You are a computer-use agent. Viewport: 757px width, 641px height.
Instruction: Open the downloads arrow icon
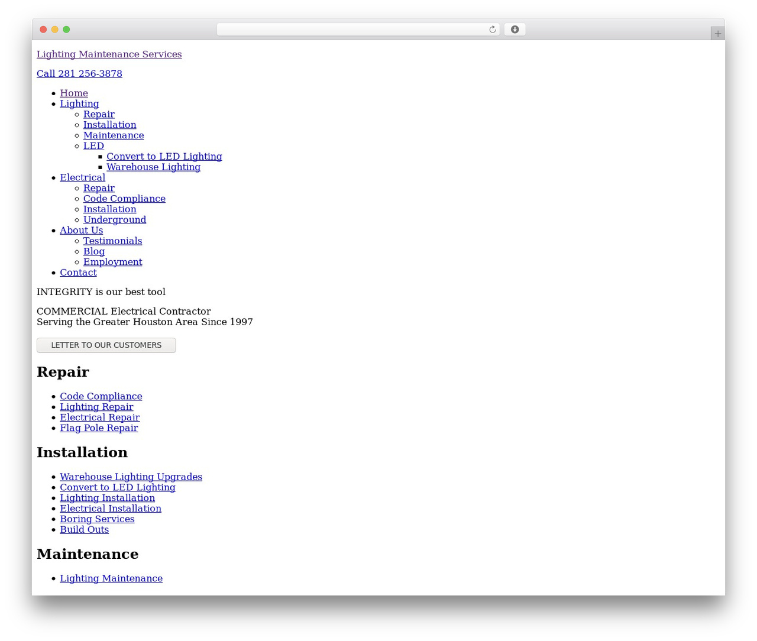click(x=515, y=30)
